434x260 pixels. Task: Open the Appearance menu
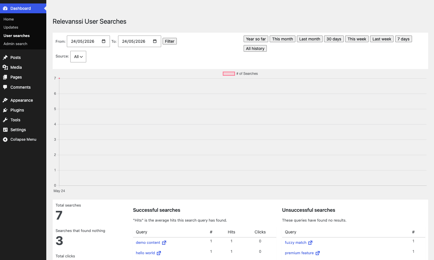23,100
